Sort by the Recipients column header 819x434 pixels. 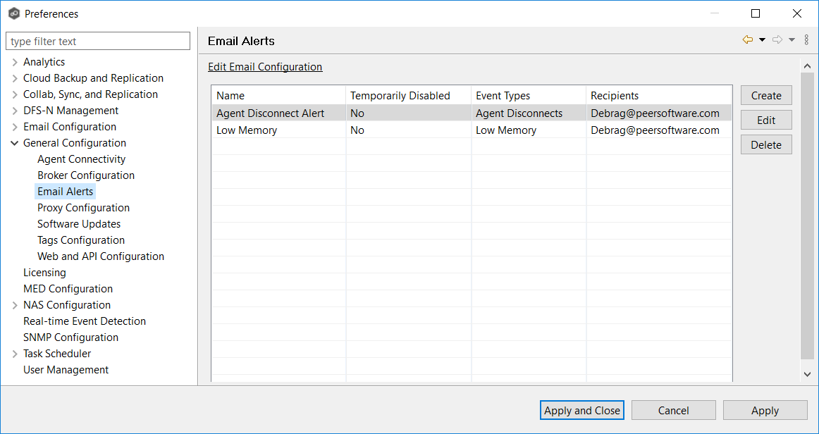click(x=615, y=96)
